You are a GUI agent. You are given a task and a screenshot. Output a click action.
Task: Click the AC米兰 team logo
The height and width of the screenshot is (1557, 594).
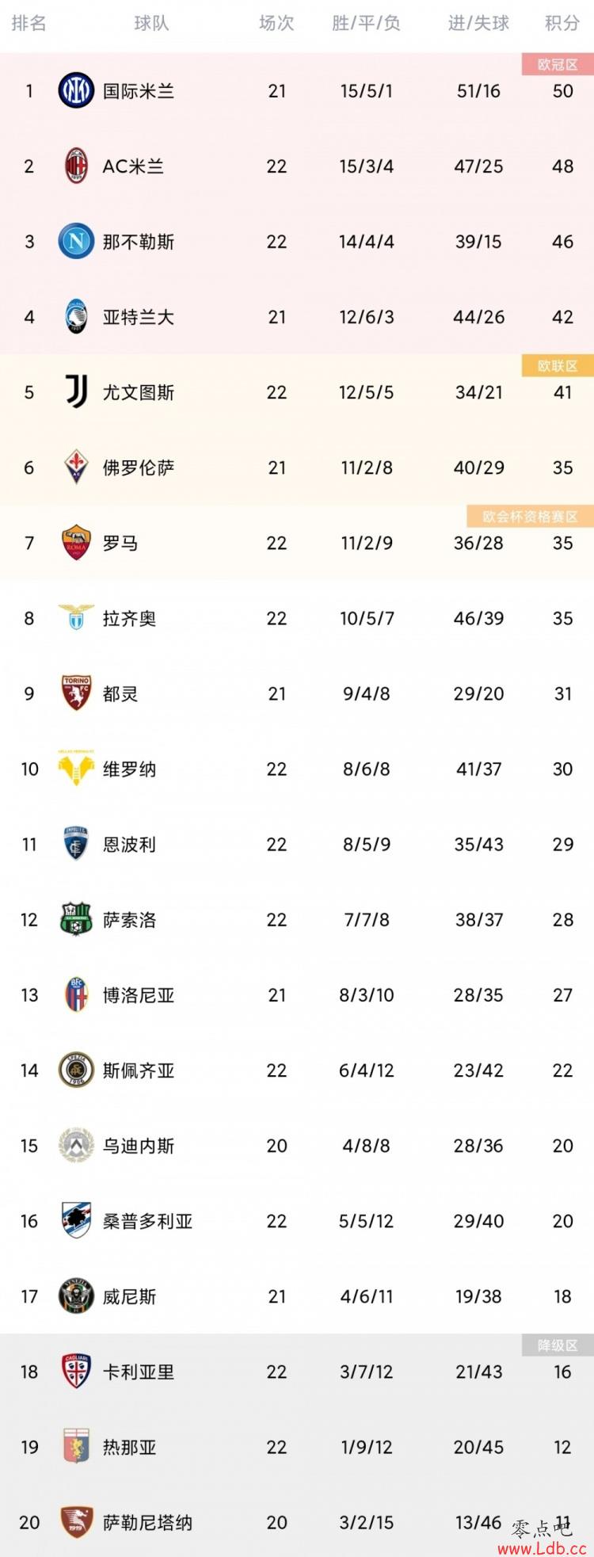pyautogui.click(x=76, y=166)
